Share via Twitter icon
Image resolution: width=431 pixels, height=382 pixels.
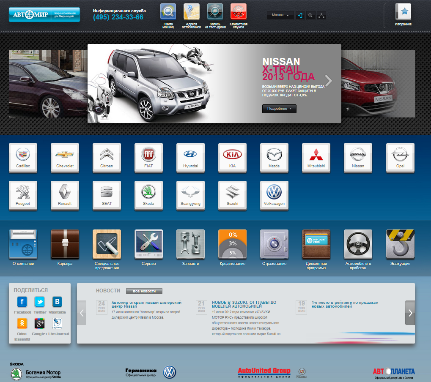[x=40, y=302]
